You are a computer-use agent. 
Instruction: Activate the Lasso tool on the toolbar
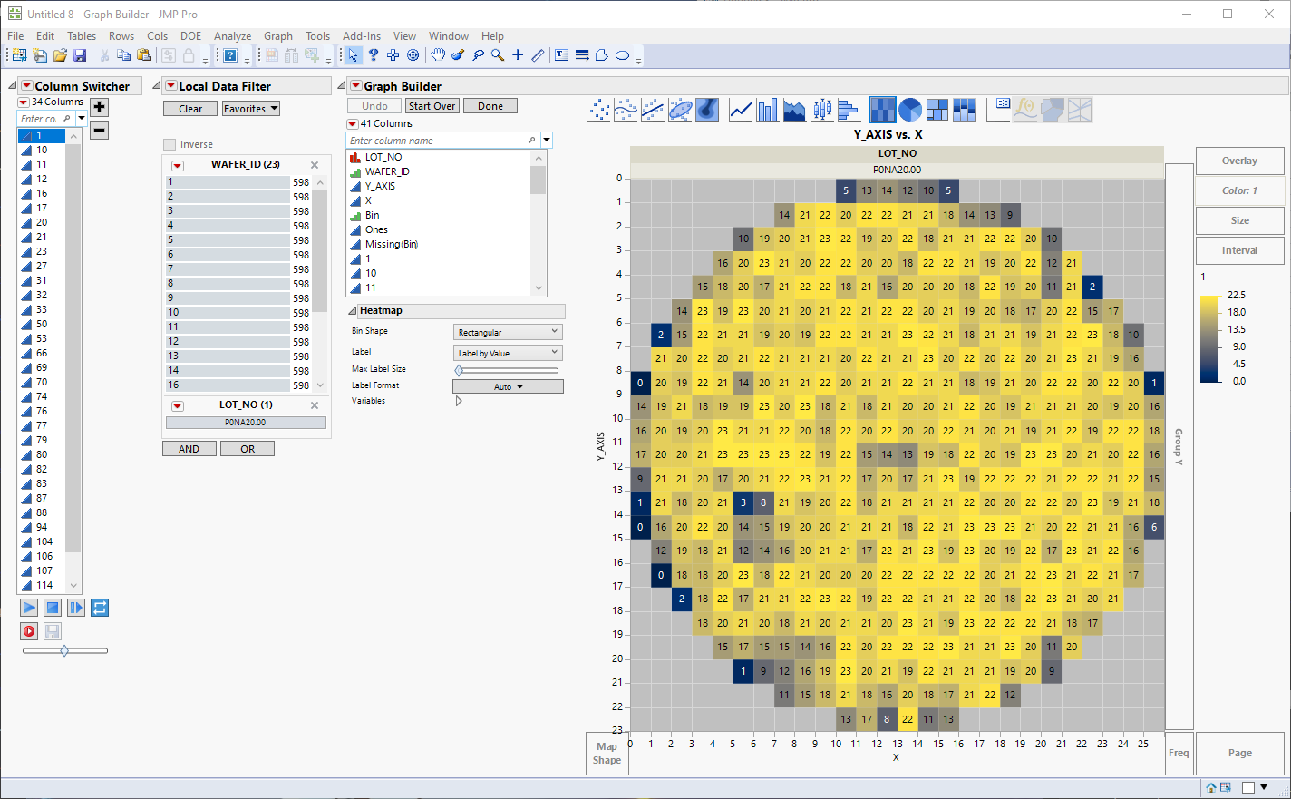478,54
